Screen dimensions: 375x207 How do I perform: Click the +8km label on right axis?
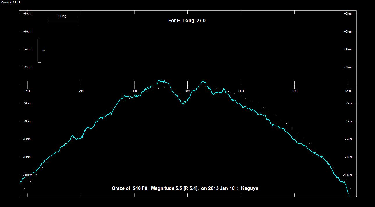click(348, 13)
